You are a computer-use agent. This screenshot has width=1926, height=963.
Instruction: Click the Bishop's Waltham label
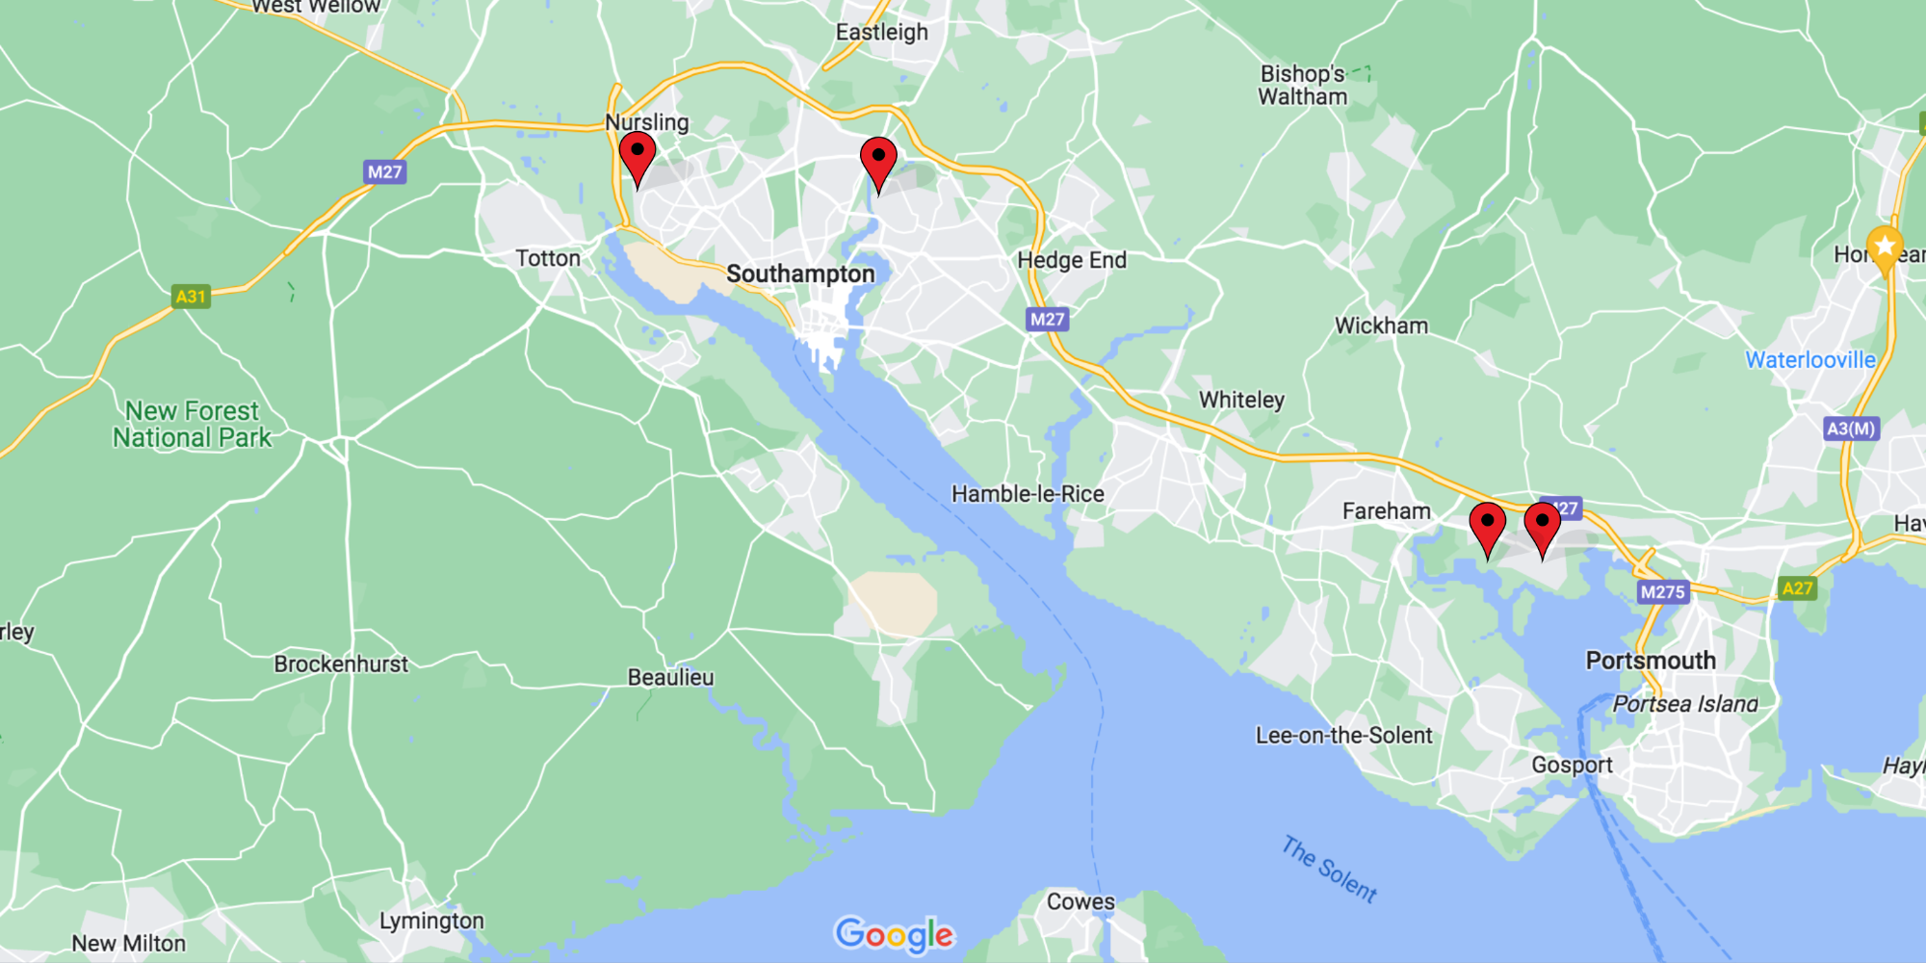pos(1303,85)
